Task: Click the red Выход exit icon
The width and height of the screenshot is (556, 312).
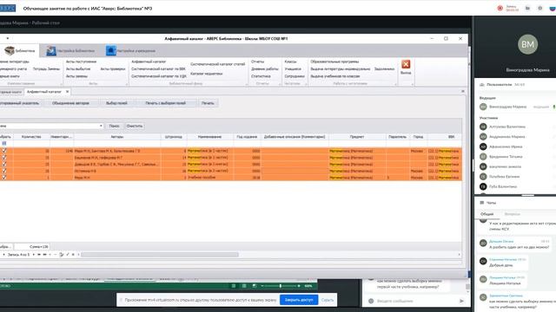Action: (406, 64)
